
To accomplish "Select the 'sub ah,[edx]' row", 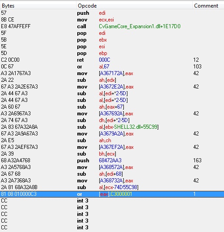I will [112, 80].
